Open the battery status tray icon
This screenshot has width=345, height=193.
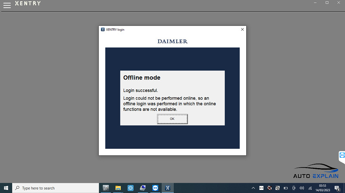285,188
